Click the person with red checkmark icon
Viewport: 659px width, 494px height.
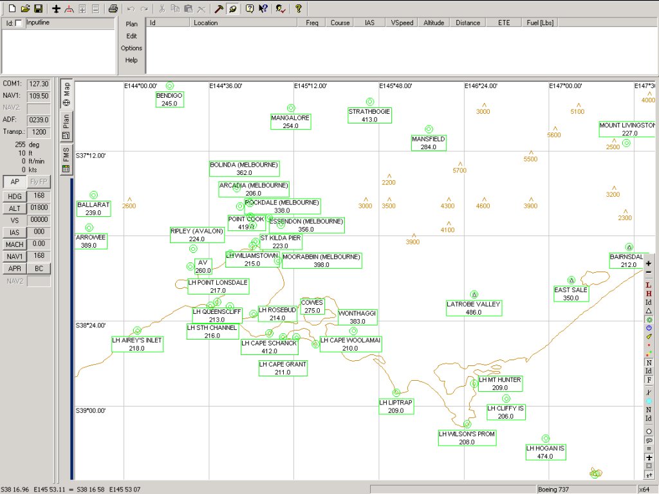click(281, 8)
